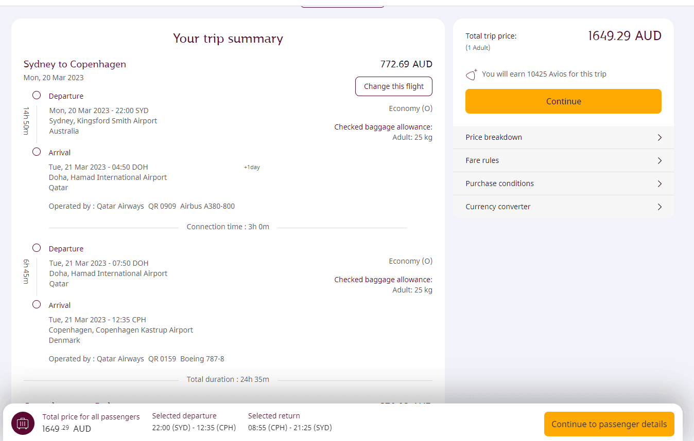This screenshot has height=441, width=694.
Task: Select the Selected departure time summary
Action: click(x=194, y=428)
